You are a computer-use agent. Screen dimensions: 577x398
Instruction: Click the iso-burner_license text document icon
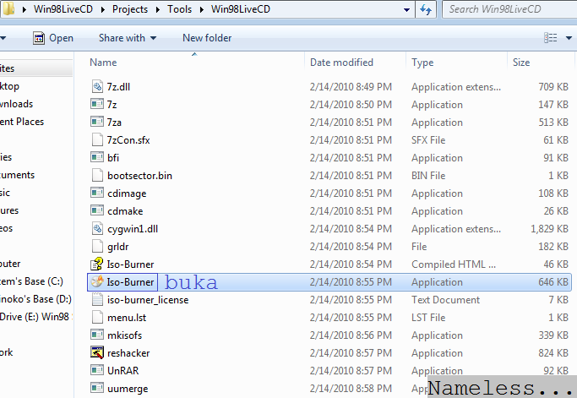[97, 299]
